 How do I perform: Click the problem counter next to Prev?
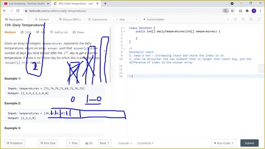[89, 143]
